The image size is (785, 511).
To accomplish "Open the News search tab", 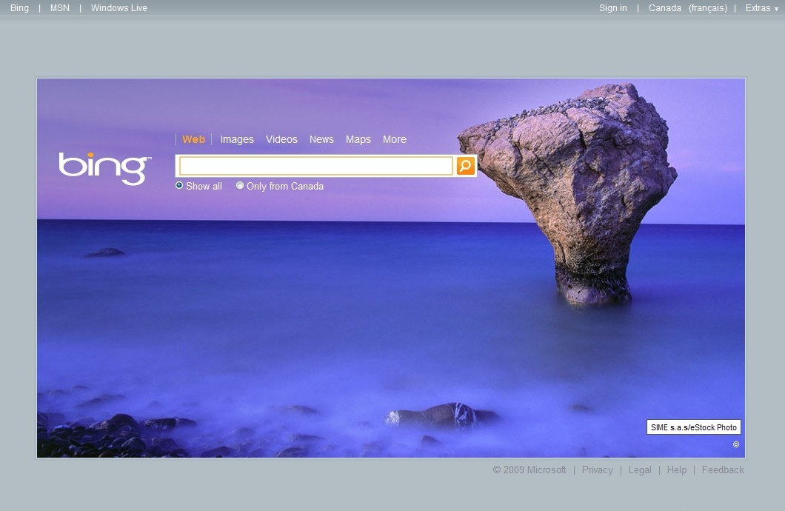I will coord(321,139).
